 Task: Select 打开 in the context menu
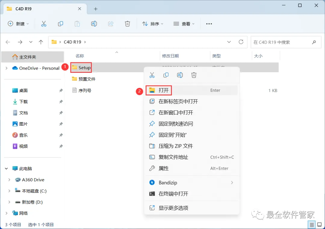click(192, 90)
